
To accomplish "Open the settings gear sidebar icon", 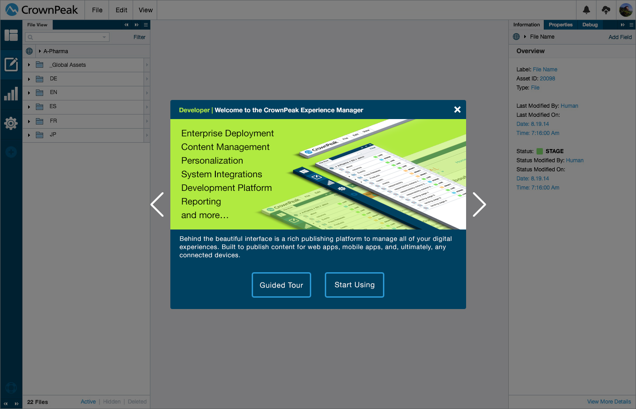I will (x=11, y=123).
